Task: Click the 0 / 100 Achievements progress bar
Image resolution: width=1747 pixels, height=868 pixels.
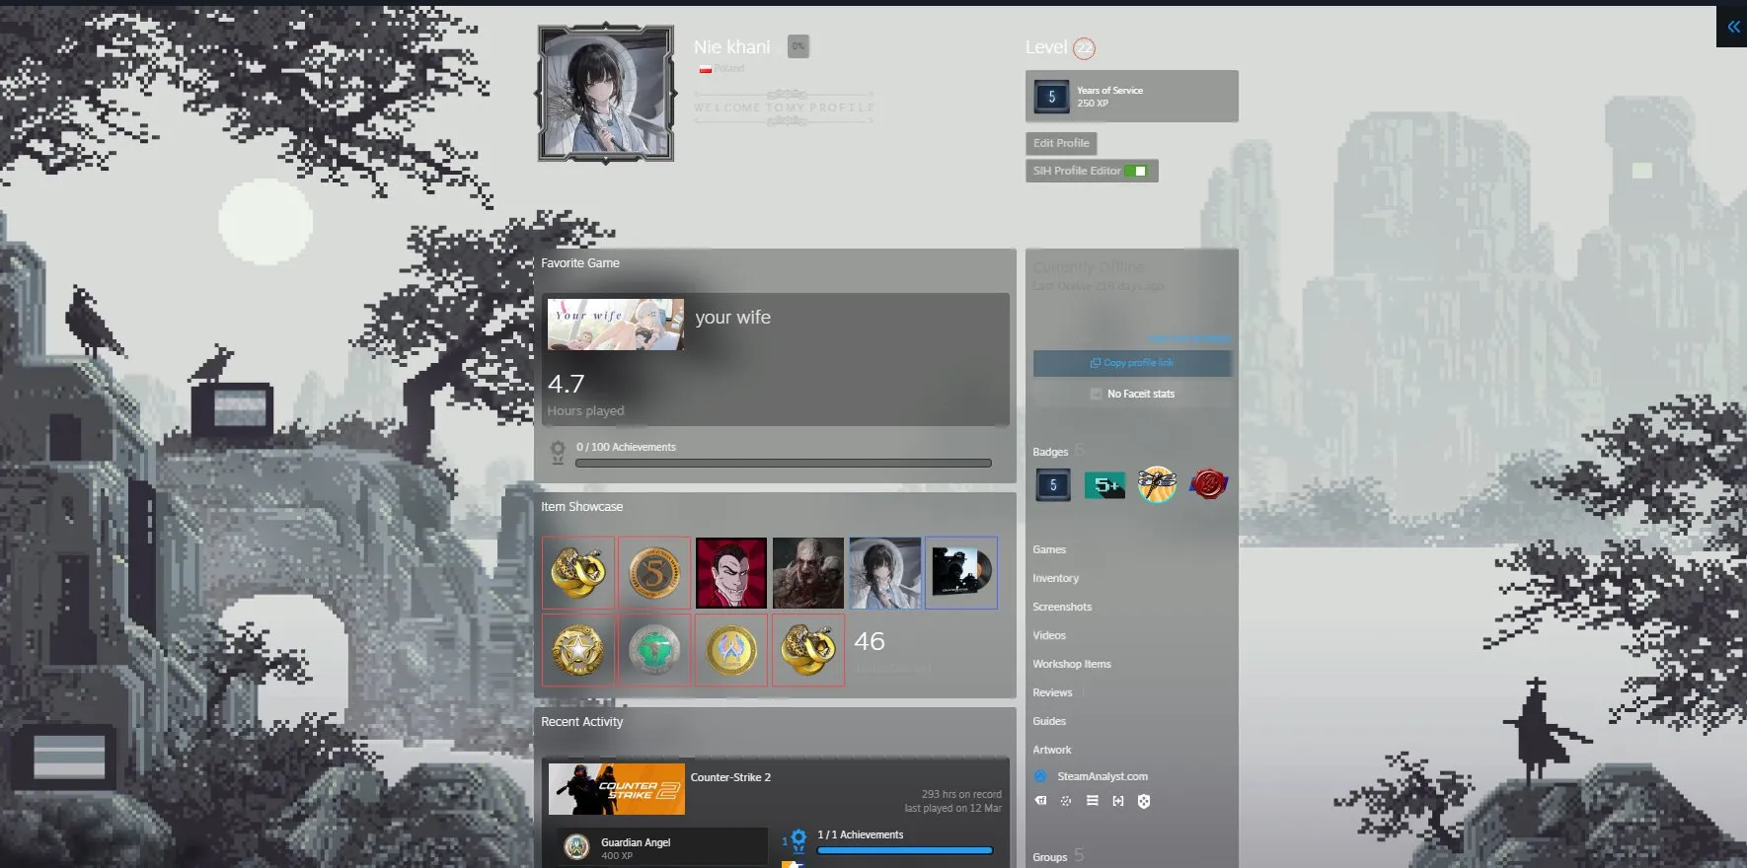Action: click(784, 463)
